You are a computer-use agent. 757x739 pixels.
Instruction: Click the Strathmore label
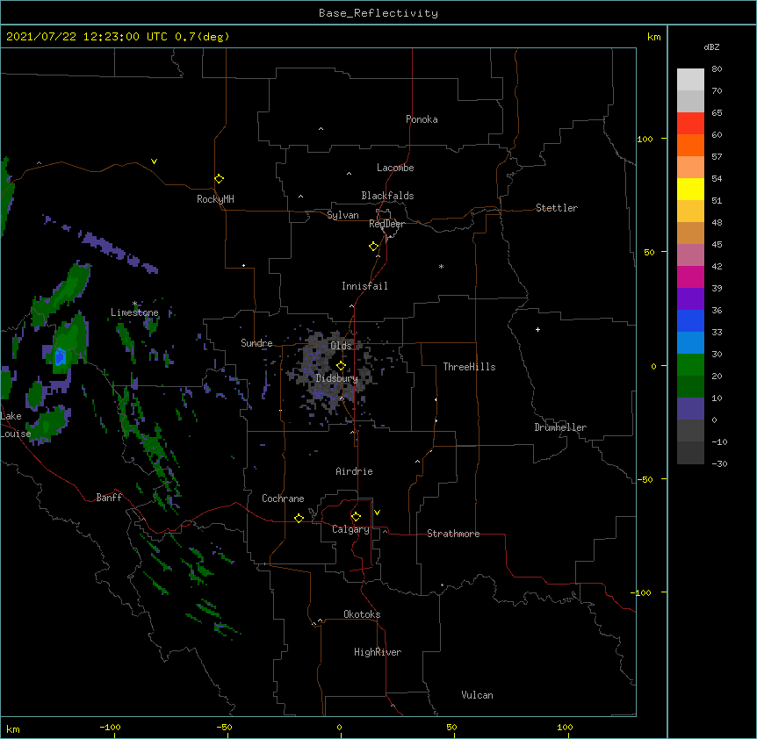(453, 534)
